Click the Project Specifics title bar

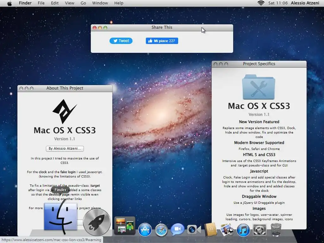tap(259, 64)
